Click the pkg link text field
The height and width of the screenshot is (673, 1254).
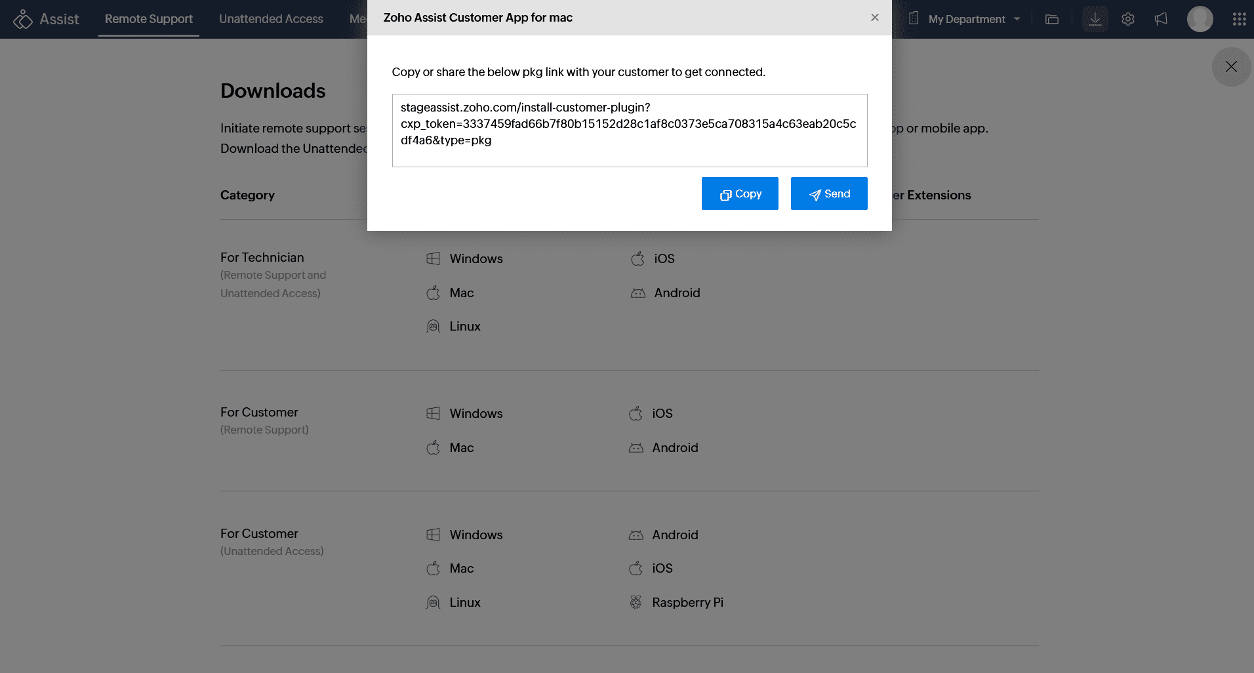click(x=630, y=130)
